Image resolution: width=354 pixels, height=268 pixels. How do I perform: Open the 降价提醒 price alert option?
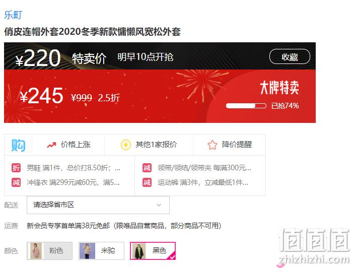230,145
